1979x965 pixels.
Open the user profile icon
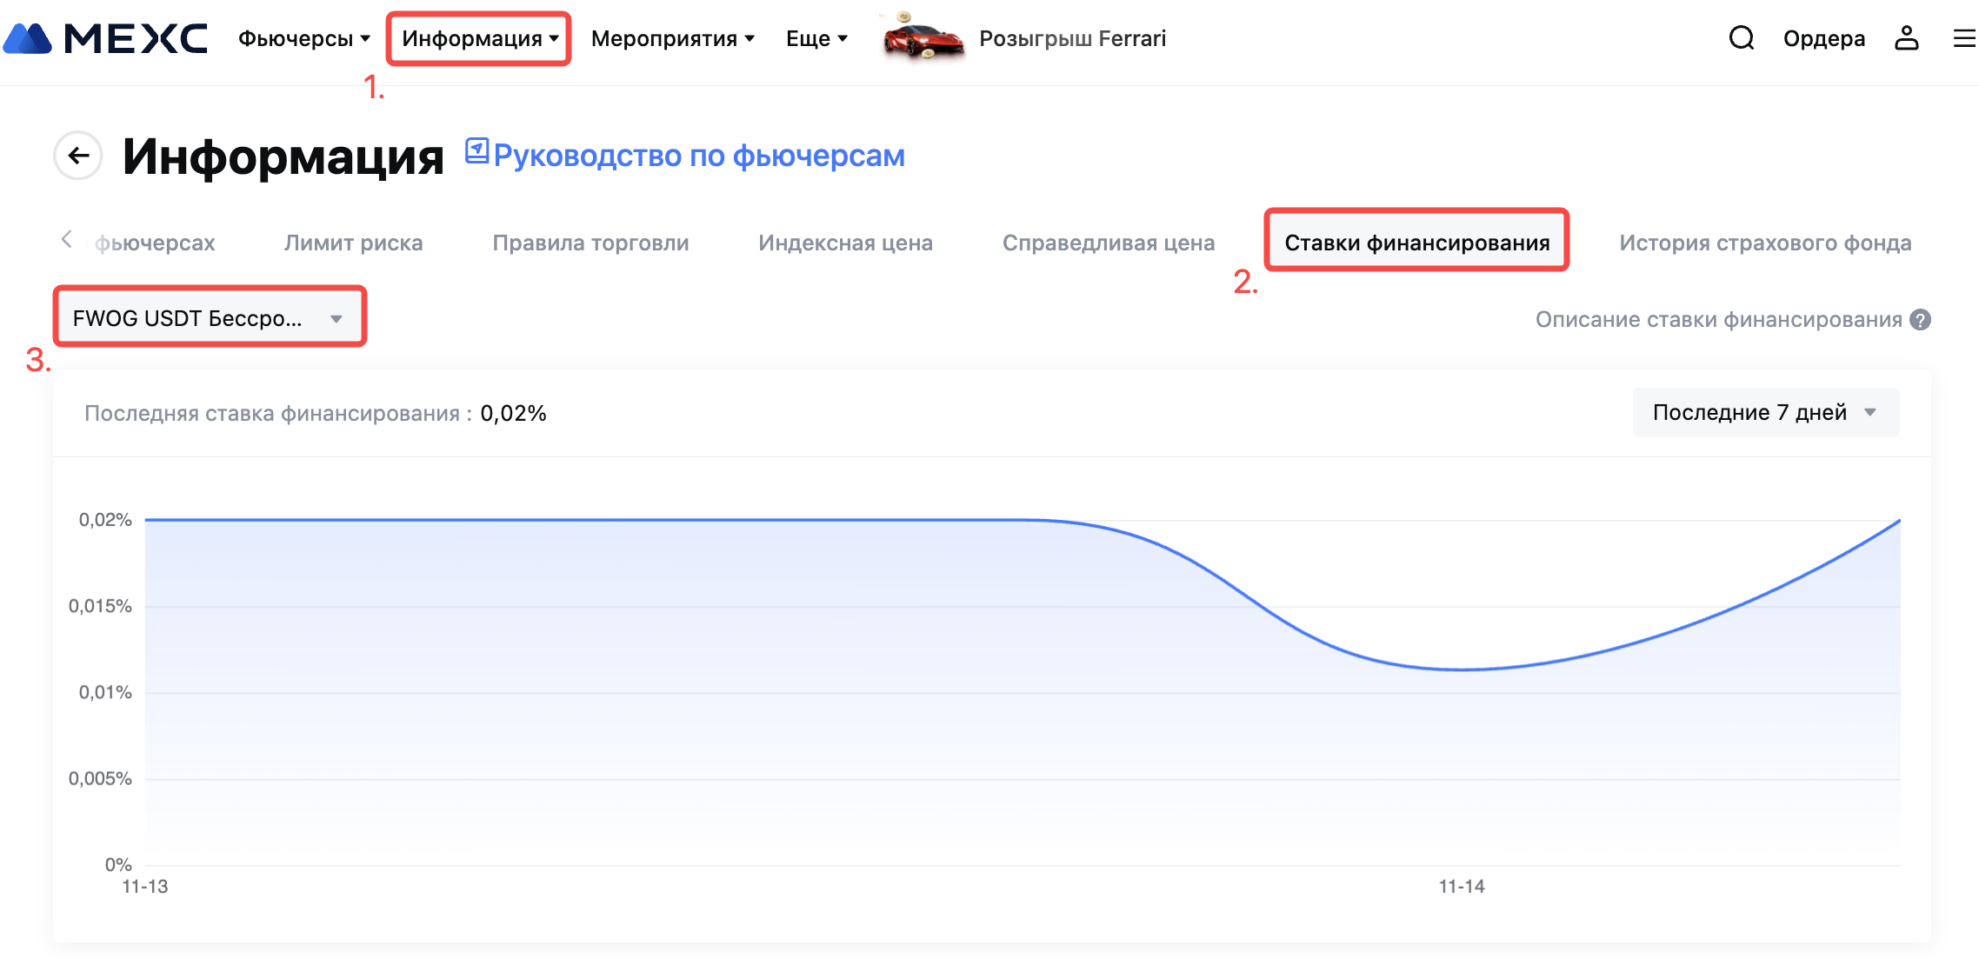tap(1906, 38)
